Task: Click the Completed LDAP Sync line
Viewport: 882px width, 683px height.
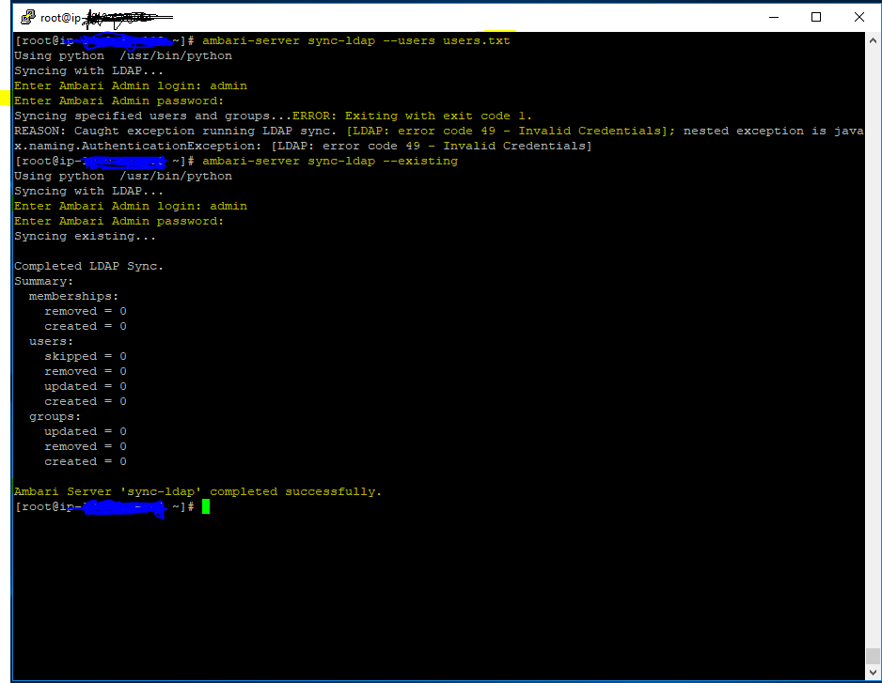Action: tap(88, 265)
